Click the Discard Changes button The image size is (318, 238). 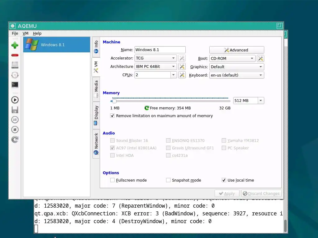261,193
